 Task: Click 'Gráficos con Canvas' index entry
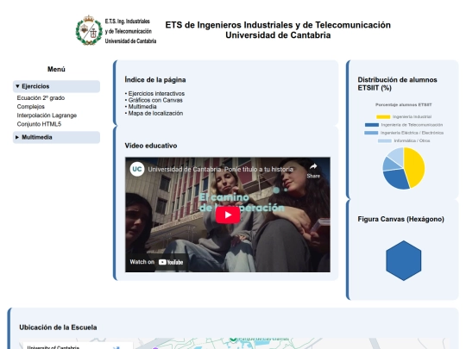coord(155,100)
